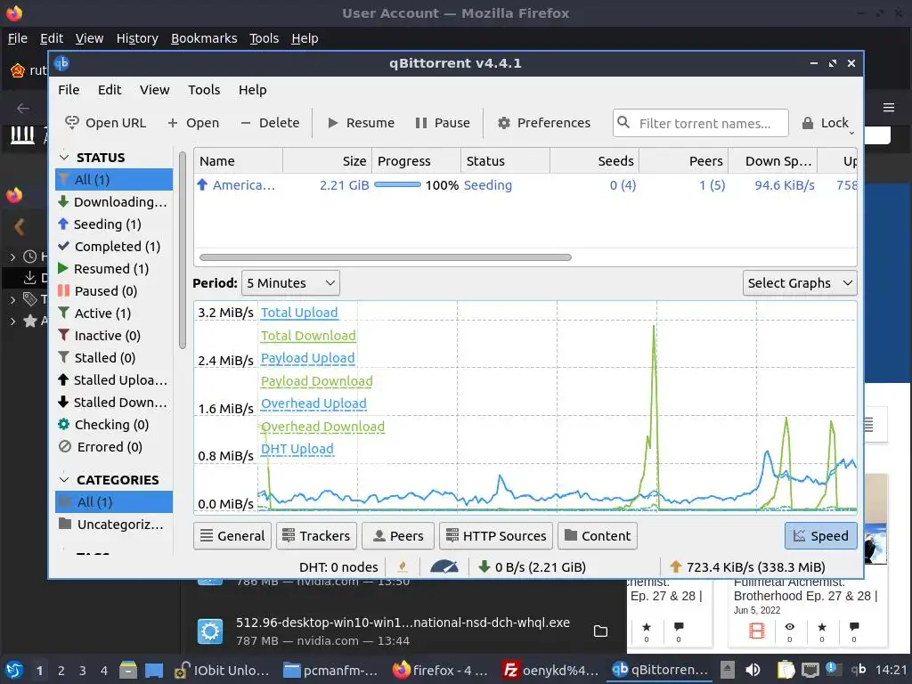Select the Uncategorized category

[114, 524]
